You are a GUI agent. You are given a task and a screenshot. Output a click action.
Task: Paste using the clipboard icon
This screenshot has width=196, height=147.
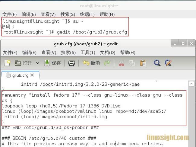143,63
